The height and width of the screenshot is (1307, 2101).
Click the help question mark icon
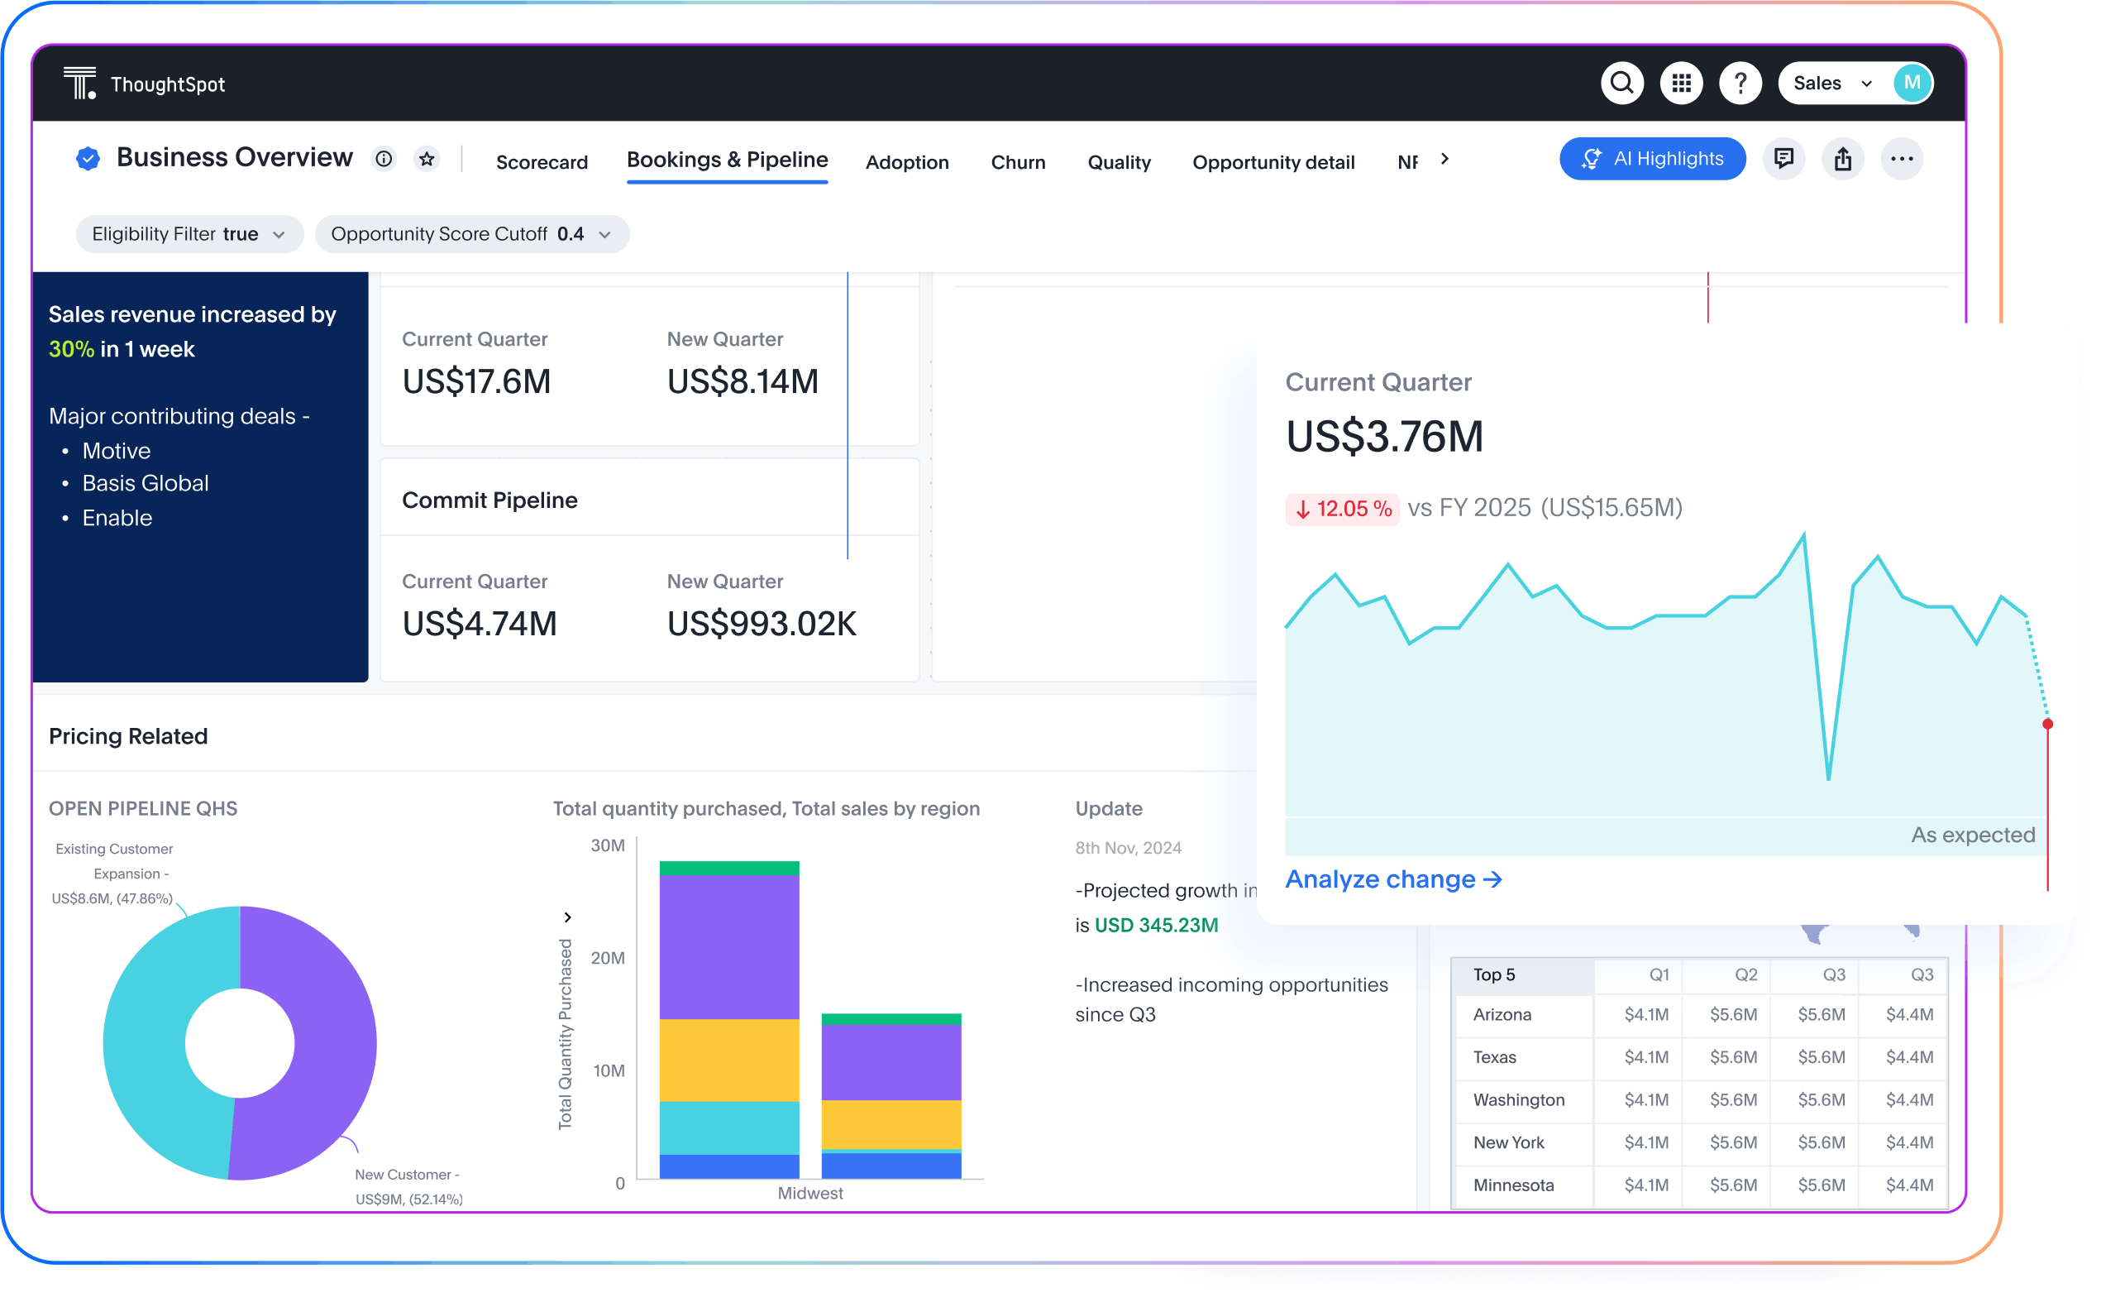point(1740,83)
